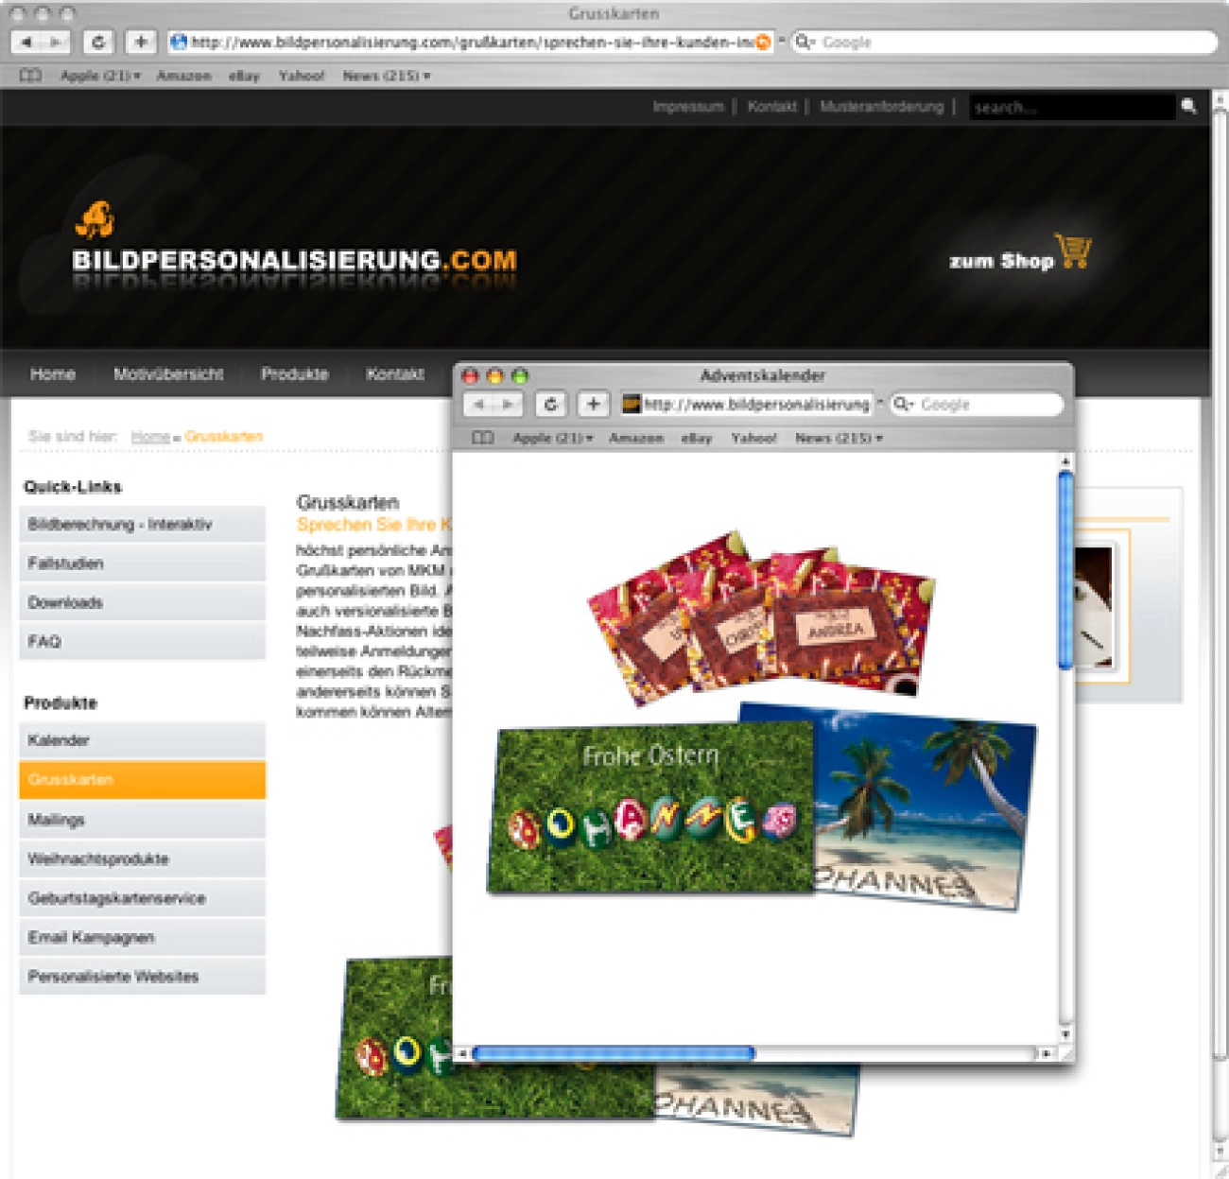Click the Impressum link in the top bar

tap(687, 107)
